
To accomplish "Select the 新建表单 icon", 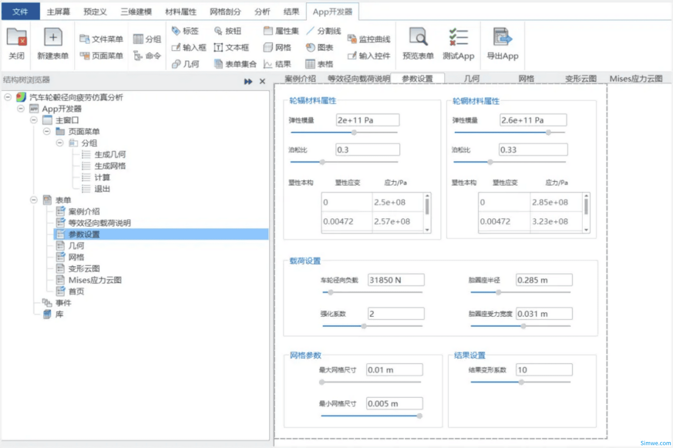I will 53,44.
